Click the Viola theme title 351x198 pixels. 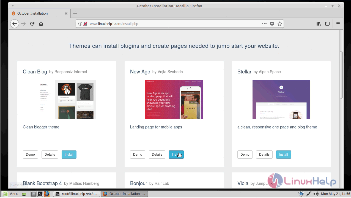(243, 183)
